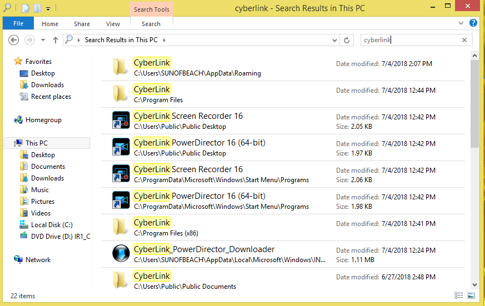The image size is (485, 306).
Task: Select CyberLink folder in Program Files (x86)
Action: pos(283,228)
